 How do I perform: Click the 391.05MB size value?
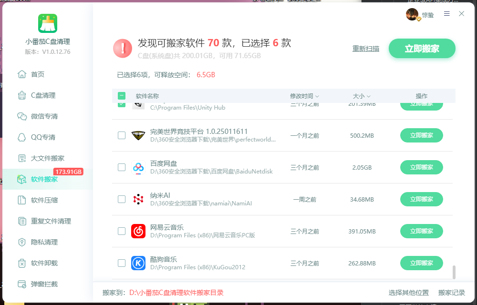tap(362, 231)
